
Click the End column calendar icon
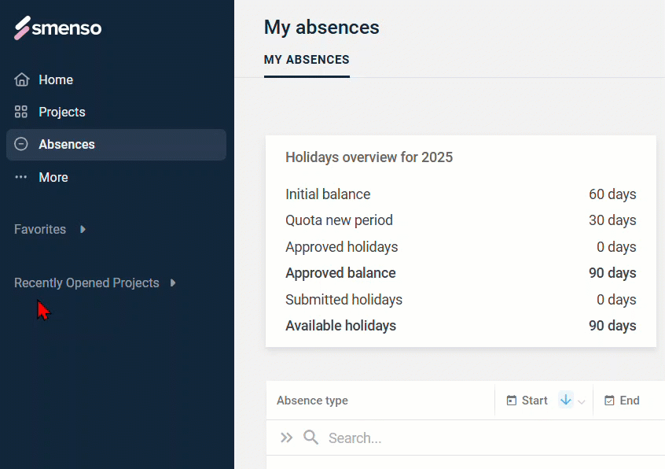609,401
